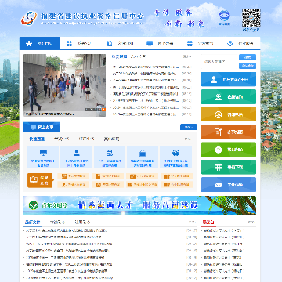Open the light-blue service card with the briefcase icon
Image resolution: width=282 pixels, height=282 pixels.
coord(143,157)
